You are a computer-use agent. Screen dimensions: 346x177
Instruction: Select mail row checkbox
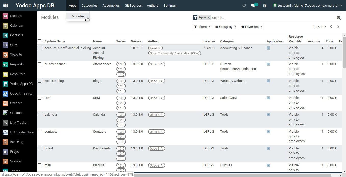tap(39, 165)
